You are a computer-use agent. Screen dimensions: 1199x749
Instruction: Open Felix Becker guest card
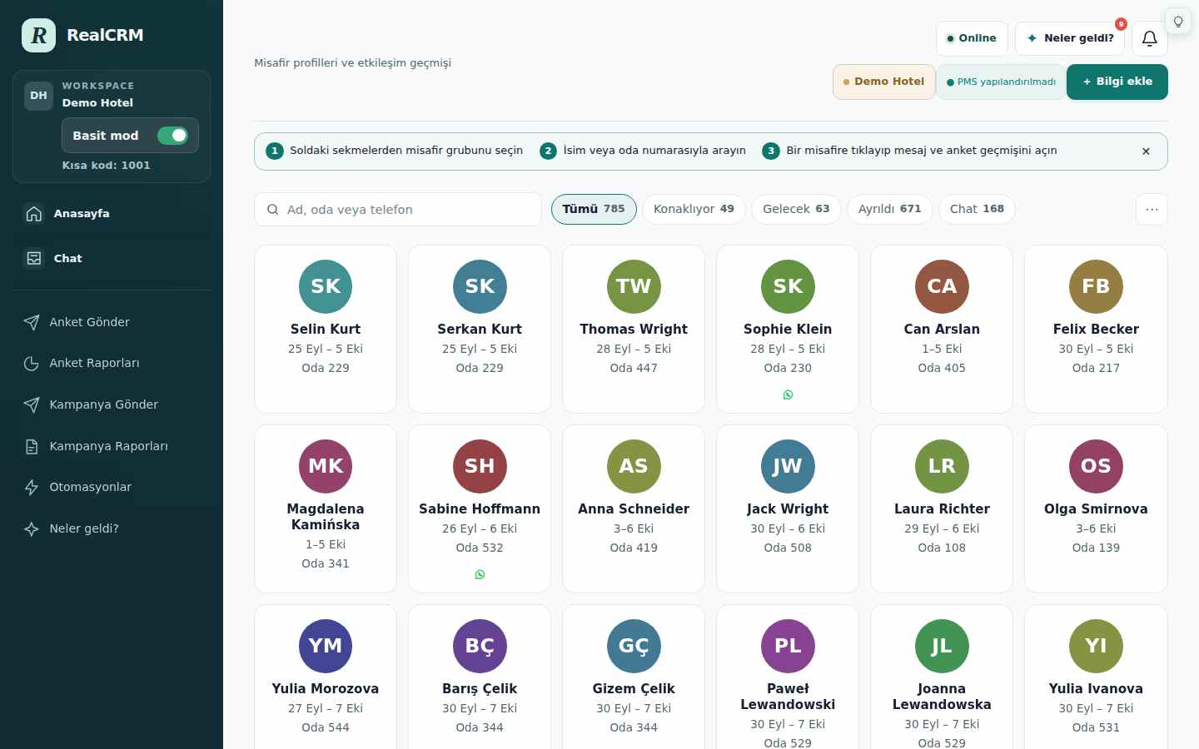[x=1096, y=329]
